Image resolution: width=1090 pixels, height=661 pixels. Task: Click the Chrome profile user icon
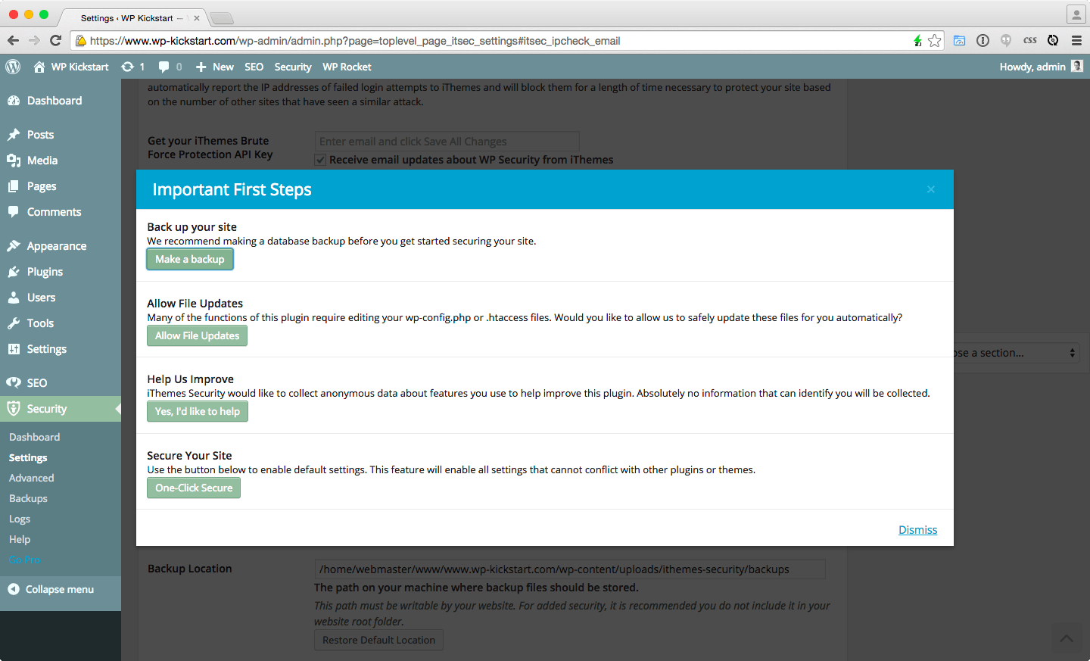pyautogui.click(x=1076, y=14)
